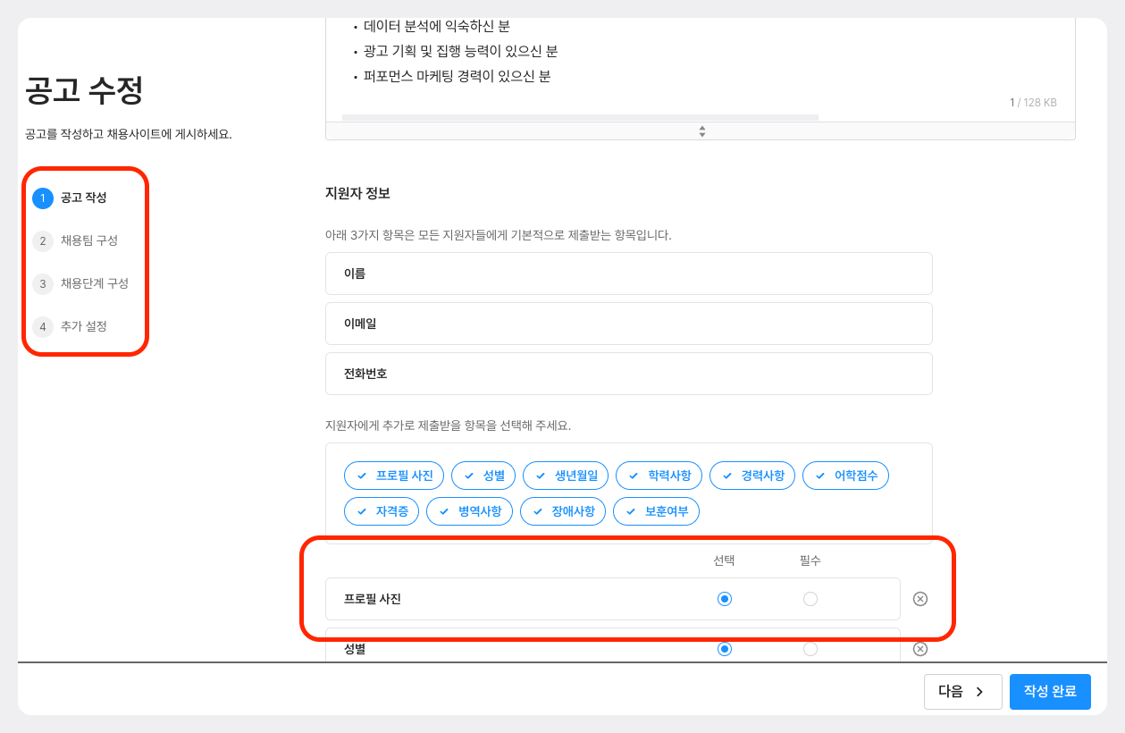Go to 채용팀 구성 step
This screenshot has height=733, width=1125.
[89, 241]
